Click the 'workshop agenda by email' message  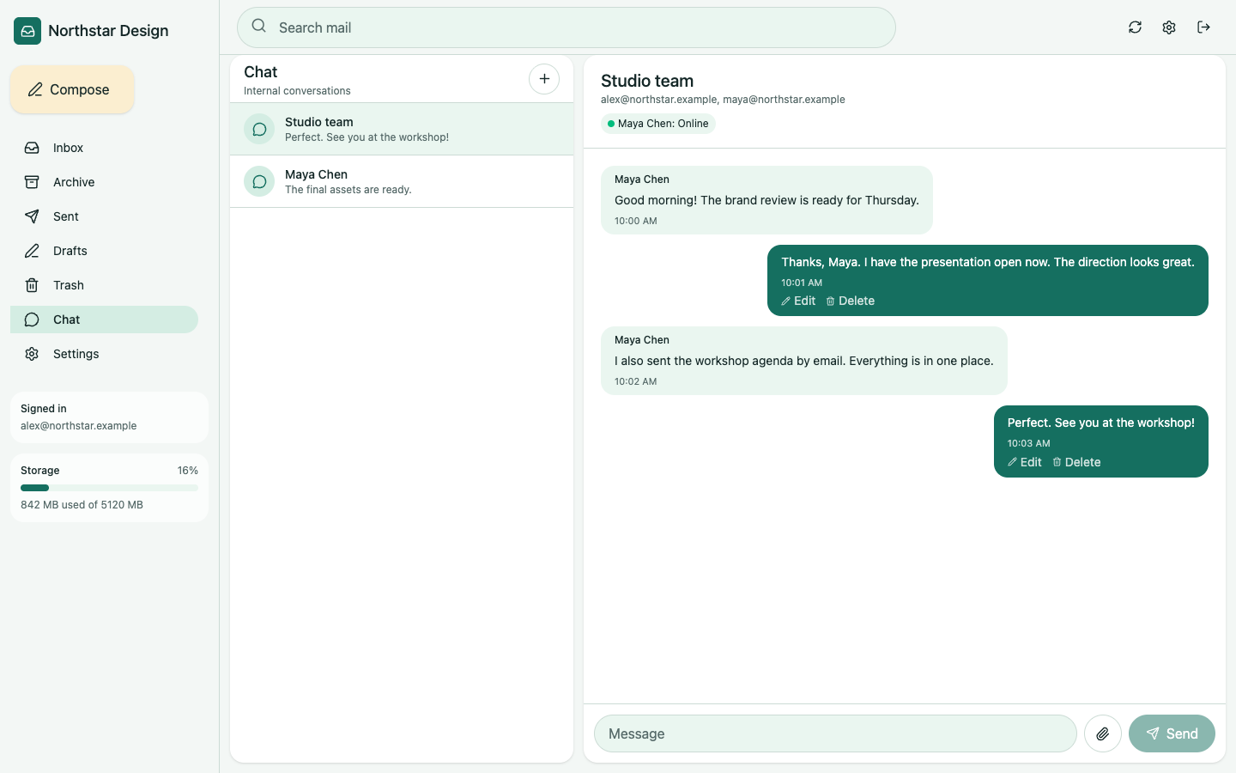tap(803, 361)
